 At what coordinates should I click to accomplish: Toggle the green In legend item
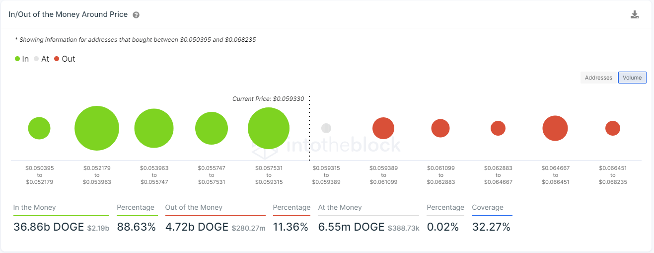[22, 59]
